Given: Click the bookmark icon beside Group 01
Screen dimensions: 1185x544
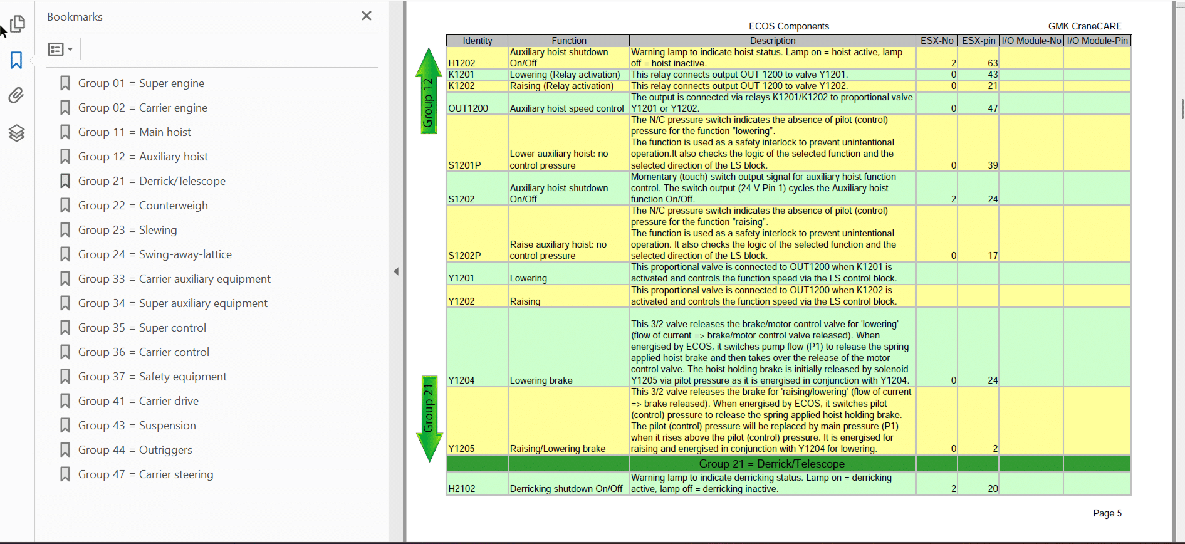Looking at the screenshot, I should (65, 83).
